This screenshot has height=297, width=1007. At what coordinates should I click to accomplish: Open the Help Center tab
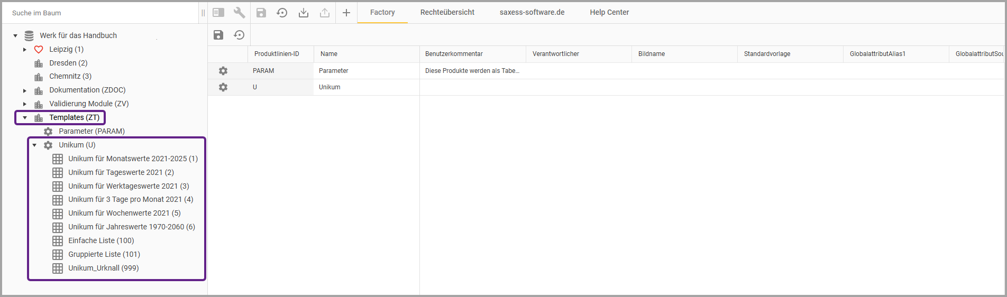tap(609, 12)
